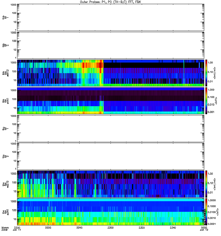Click the '10' tick of thc fbk scm1
Image resolution: width=221 pixels, height=236 pixels.
(15, 219)
